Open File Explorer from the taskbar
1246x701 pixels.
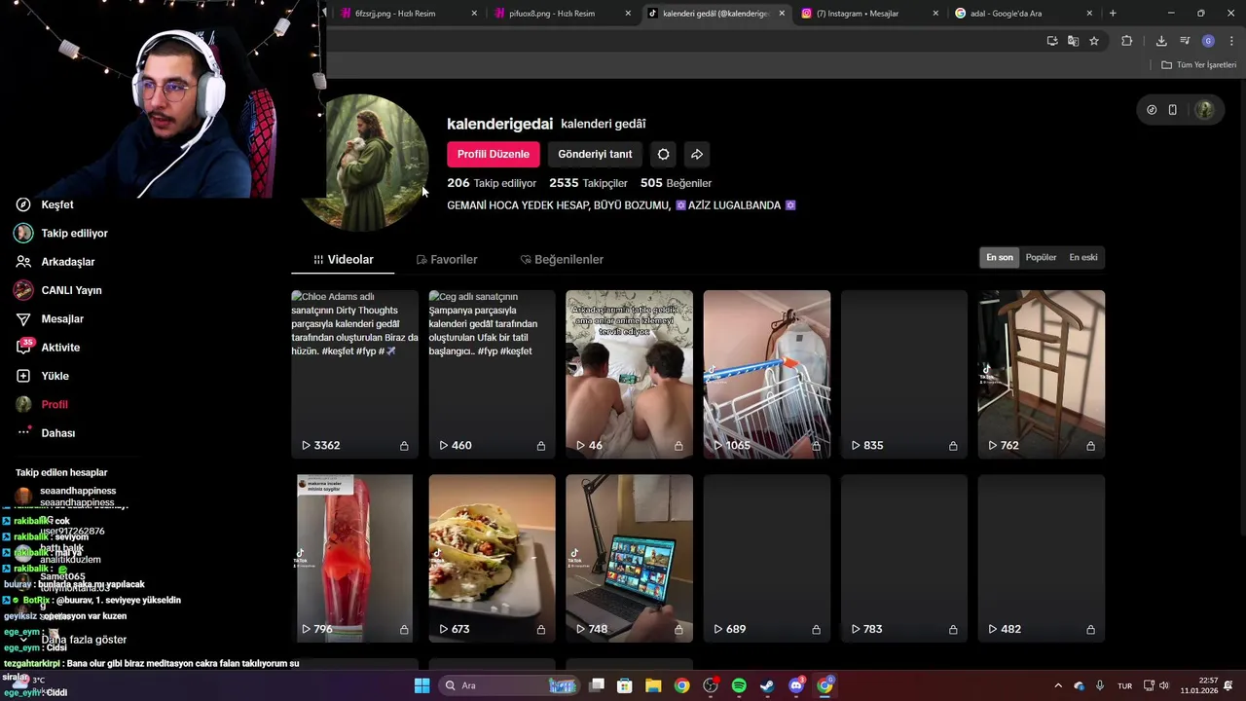click(x=653, y=685)
